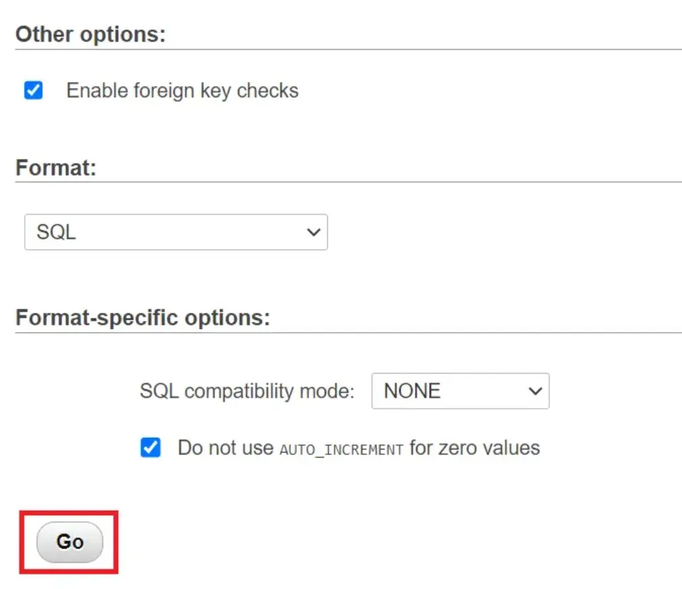Click the 'for zero values' text
This screenshot has width=682, height=589.
[475, 448]
